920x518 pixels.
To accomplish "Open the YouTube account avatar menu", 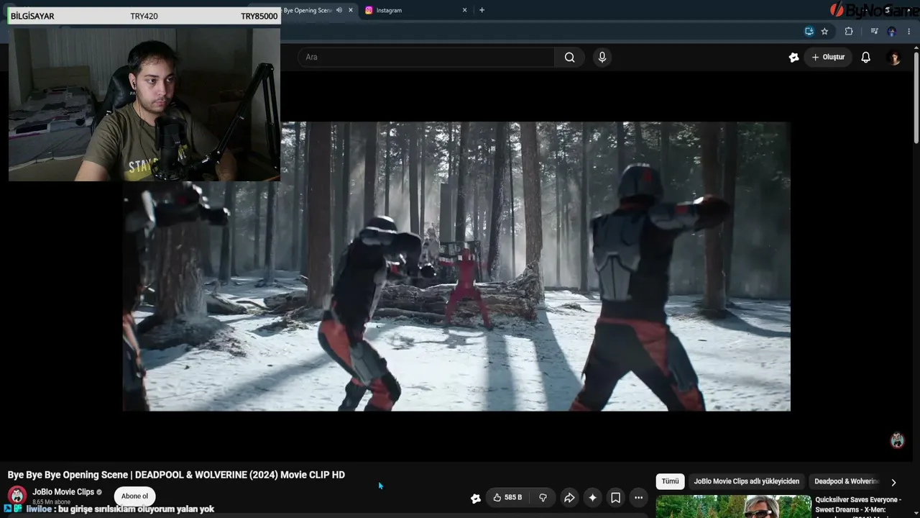I will (895, 58).
